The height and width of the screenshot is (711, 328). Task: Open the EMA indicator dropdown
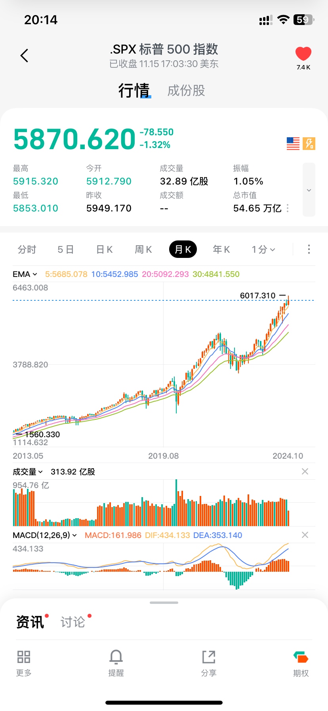point(25,274)
